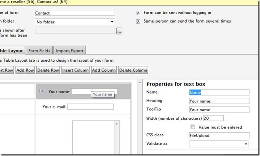The image size is (260, 156).
Task: Enable the Value must be entered checkbox
Action: pyautogui.click(x=193, y=127)
